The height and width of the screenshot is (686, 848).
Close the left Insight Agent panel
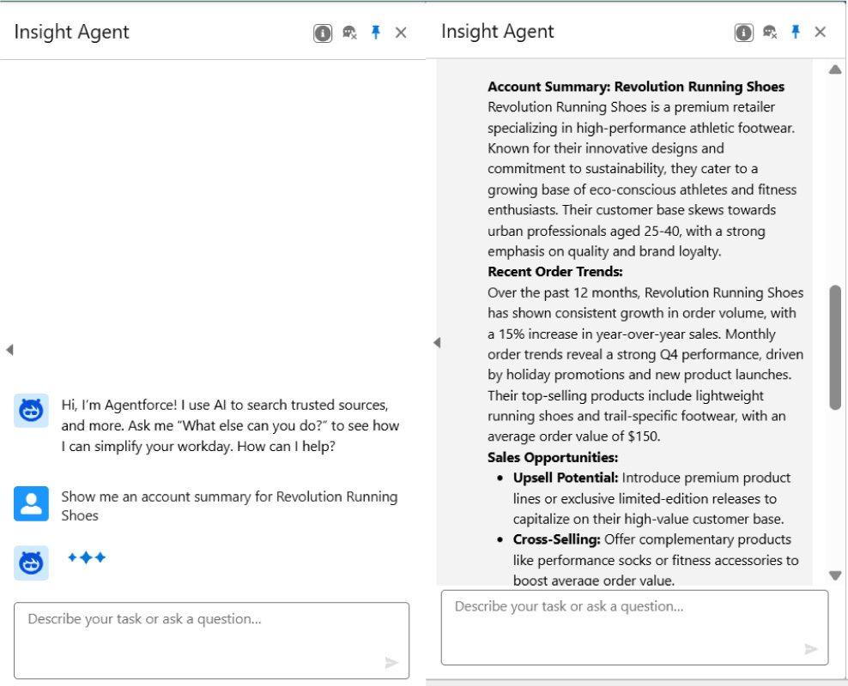pyautogui.click(x=401, y=33)
